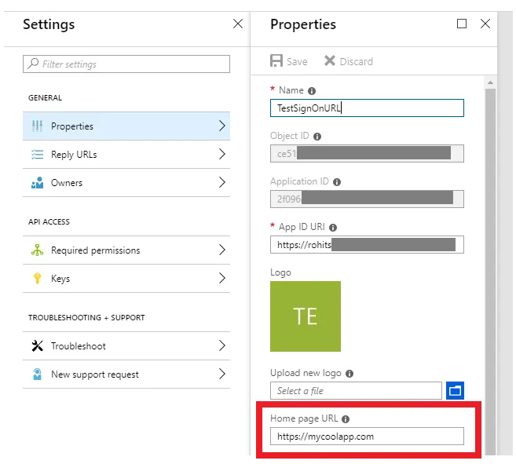
Task: Click the Required permissions tree icon
Action: click(x=37, y=250)
